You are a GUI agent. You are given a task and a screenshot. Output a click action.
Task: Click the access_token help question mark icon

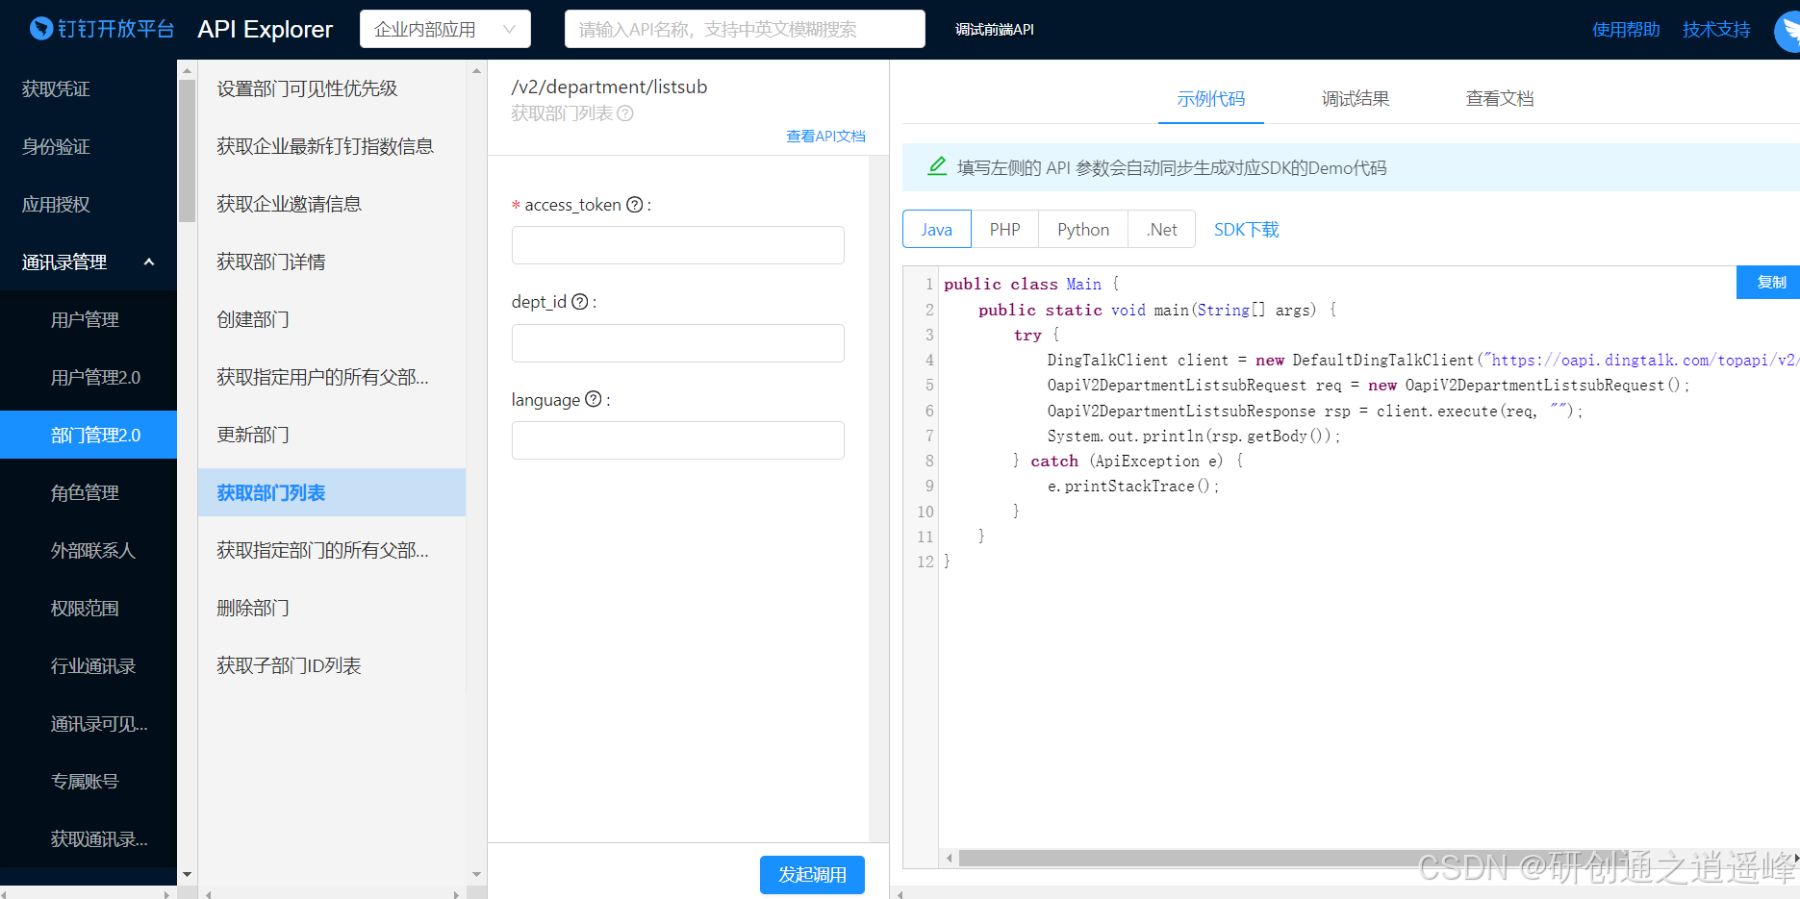tap(635, 204)
